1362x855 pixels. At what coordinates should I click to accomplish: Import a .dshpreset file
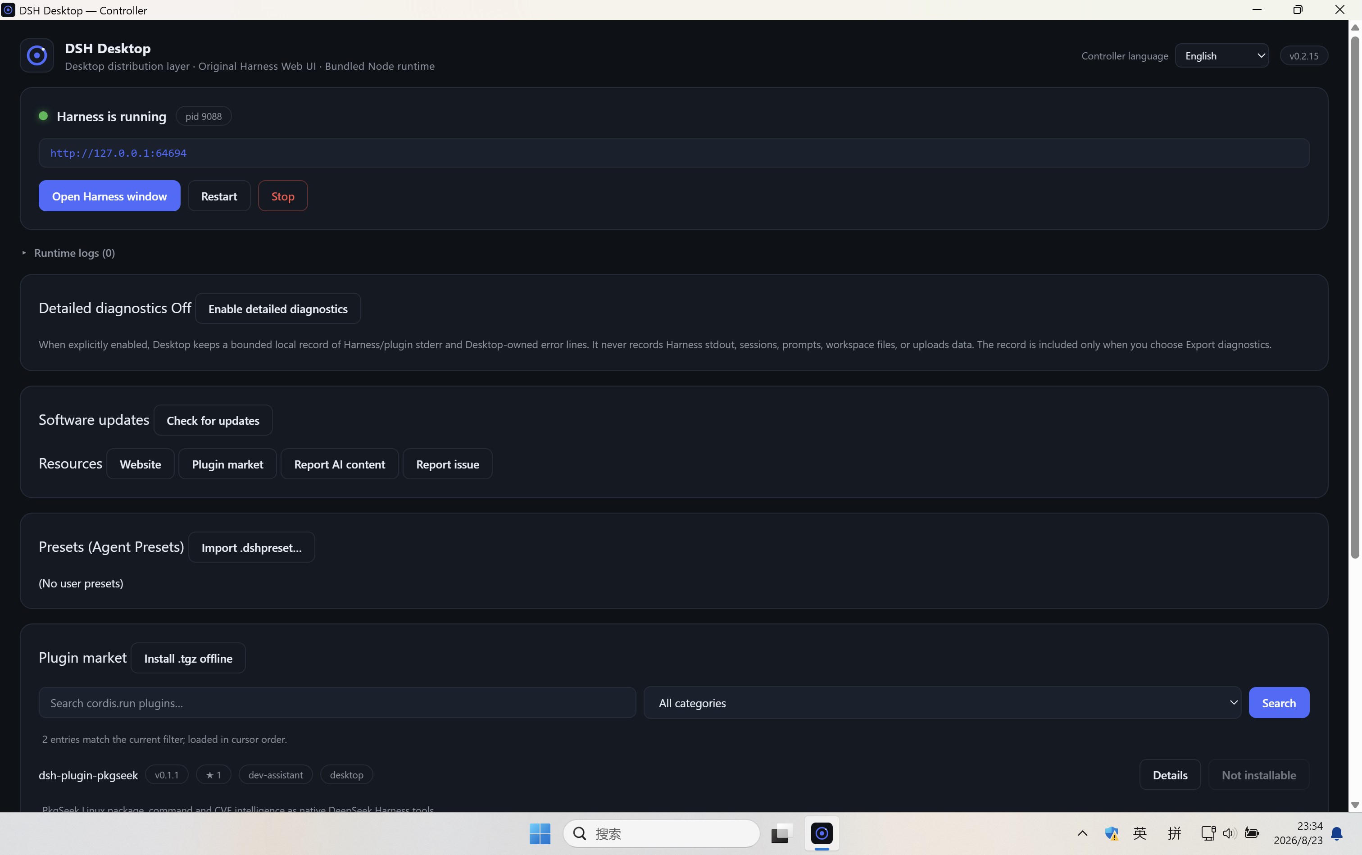[x=252, y=547]
